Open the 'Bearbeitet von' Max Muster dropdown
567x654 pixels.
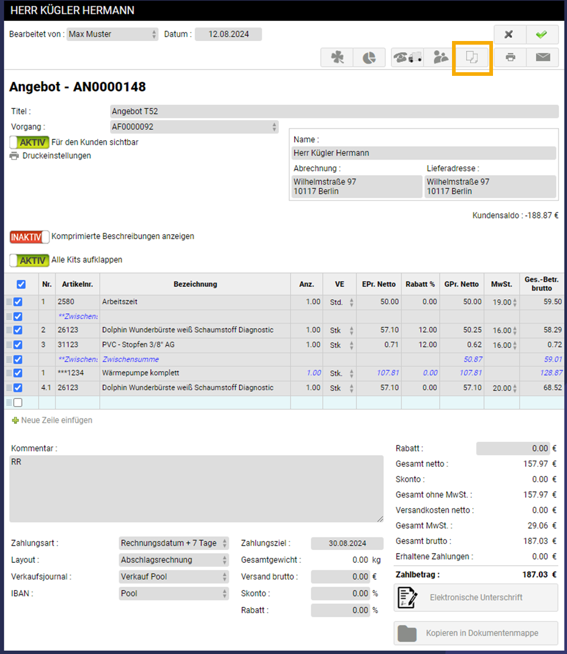(x=113, y=34)
